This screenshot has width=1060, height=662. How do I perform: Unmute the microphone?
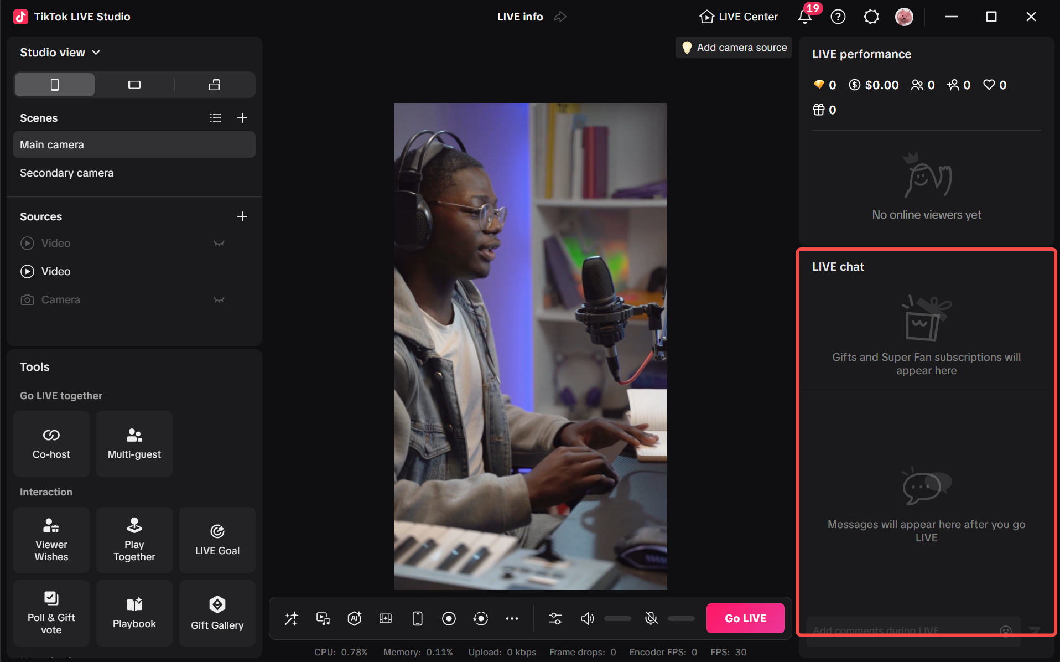click(651, 618)
